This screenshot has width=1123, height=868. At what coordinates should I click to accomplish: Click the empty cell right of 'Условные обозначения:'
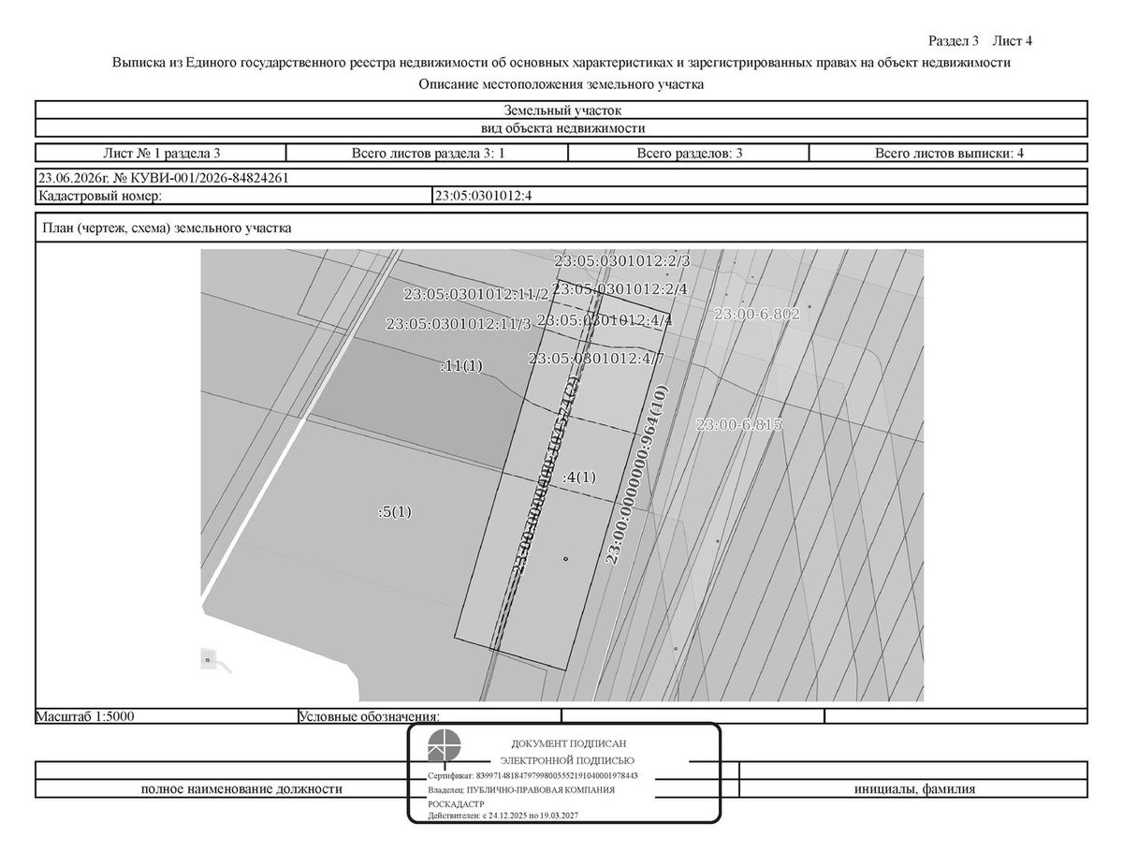click(x=693, y=716)
